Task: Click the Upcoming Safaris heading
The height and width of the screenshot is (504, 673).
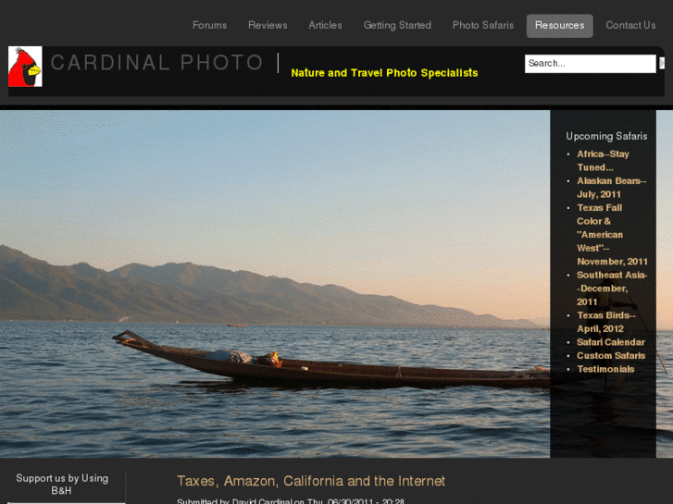Action: [x=606, y=136]
